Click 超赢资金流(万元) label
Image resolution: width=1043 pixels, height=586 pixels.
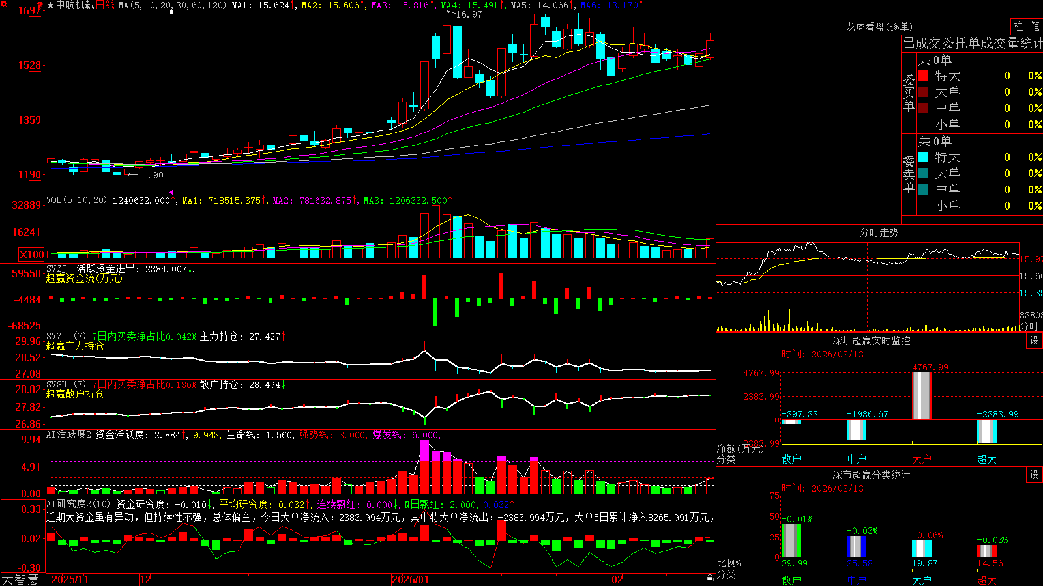(84, 278)
